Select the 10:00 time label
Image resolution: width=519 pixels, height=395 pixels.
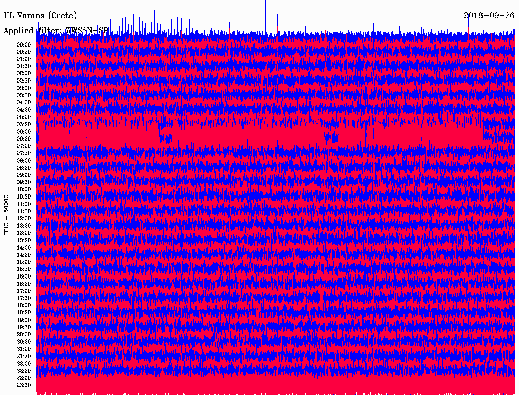tap(24, 189)
